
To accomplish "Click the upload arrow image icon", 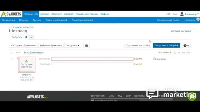I will pyautogui.click(x=27, y=61).
